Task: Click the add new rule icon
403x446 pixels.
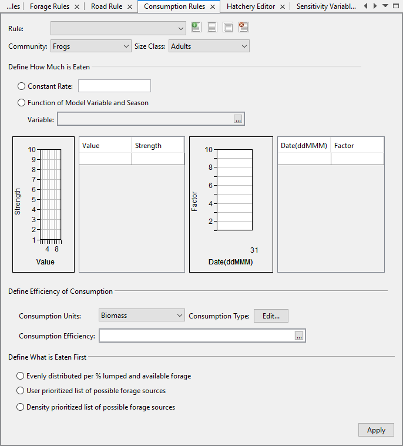Action: (x=196, y=27)
